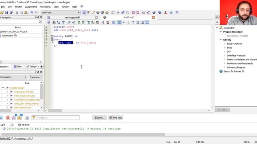Click the first red clock timing icon
Viewport: 257px width, 144px height.
click(x=133, y=12)
